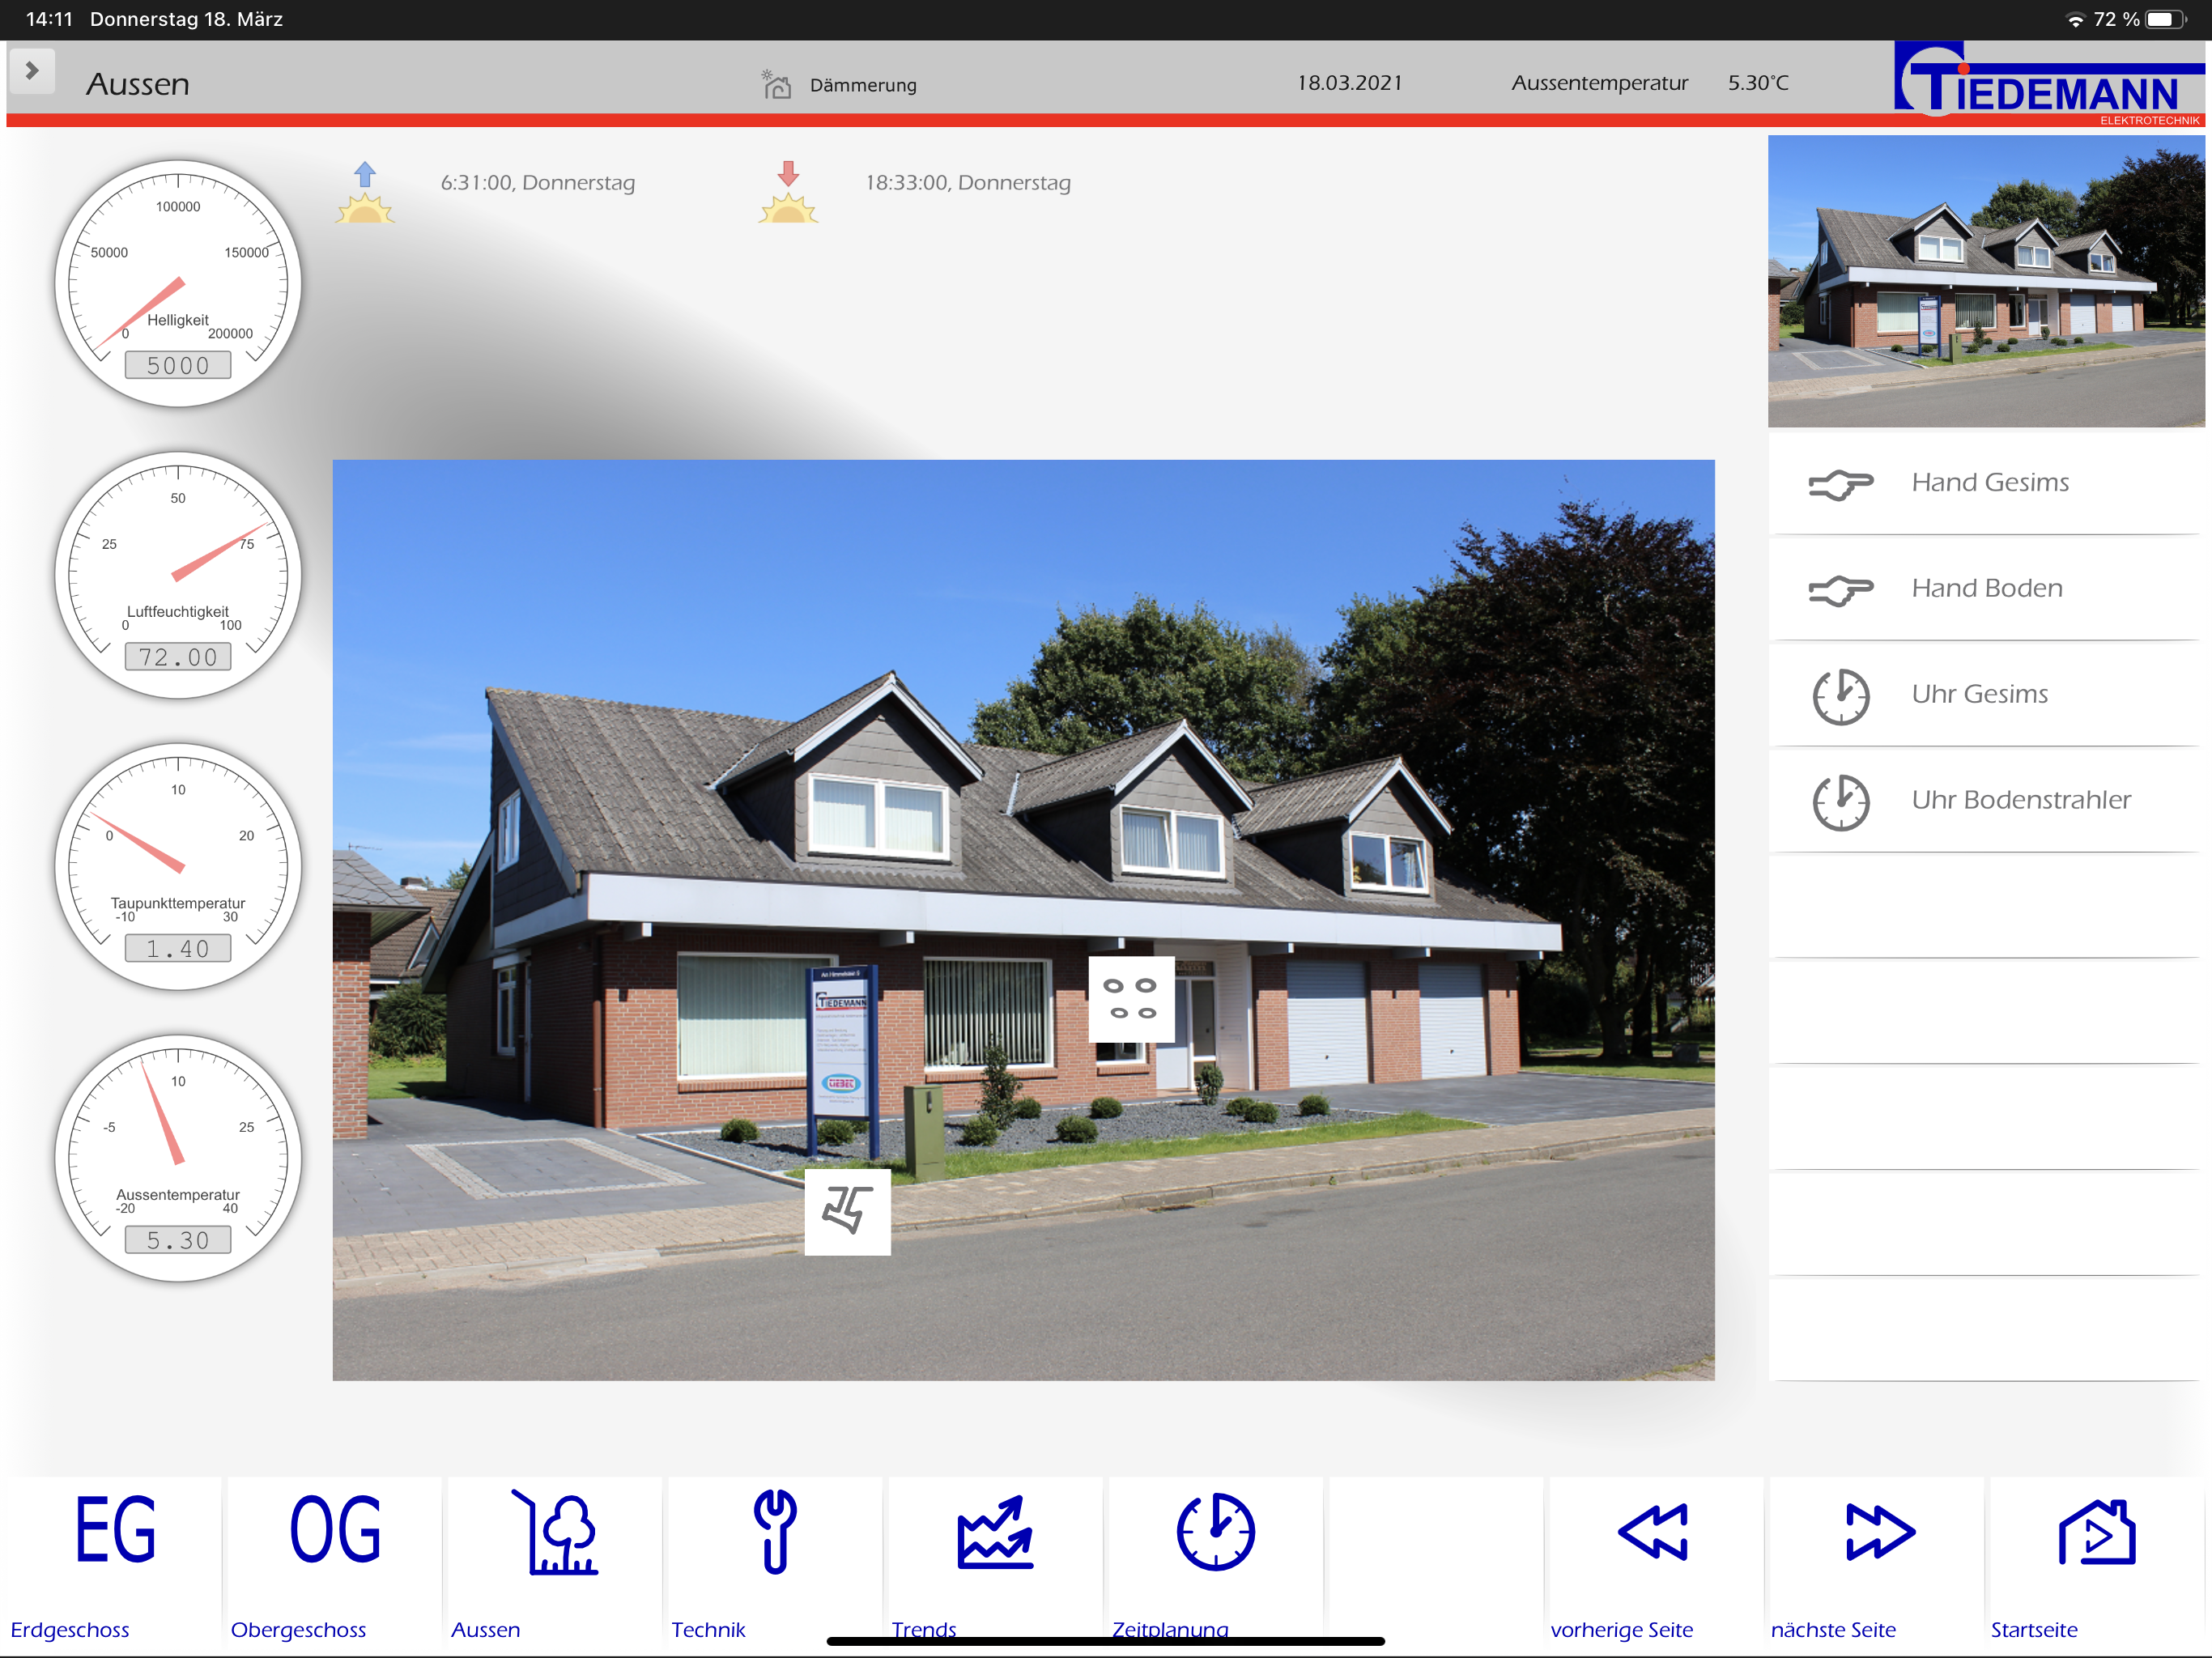Screen dimensions: 2212x1658
Task: Open the Helligkeit brightness gauge
Action: pos(178,283)
